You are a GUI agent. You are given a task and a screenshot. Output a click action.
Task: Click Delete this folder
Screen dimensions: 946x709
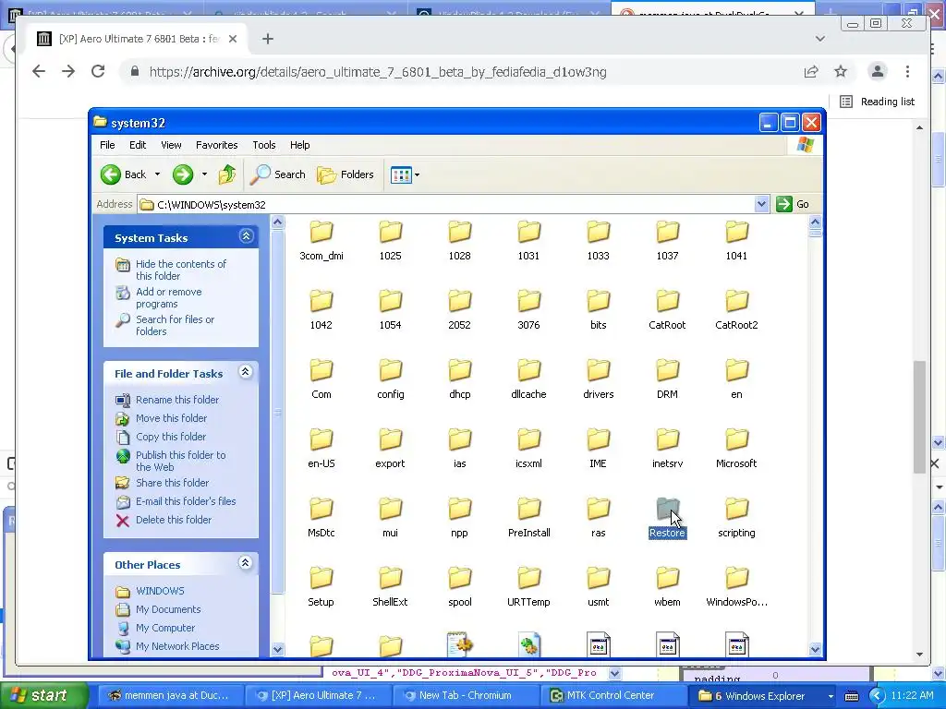click(173, 520)
